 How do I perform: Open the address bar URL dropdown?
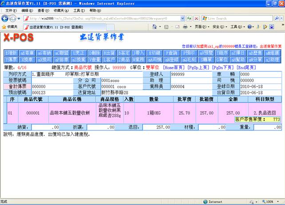point(182,18)
